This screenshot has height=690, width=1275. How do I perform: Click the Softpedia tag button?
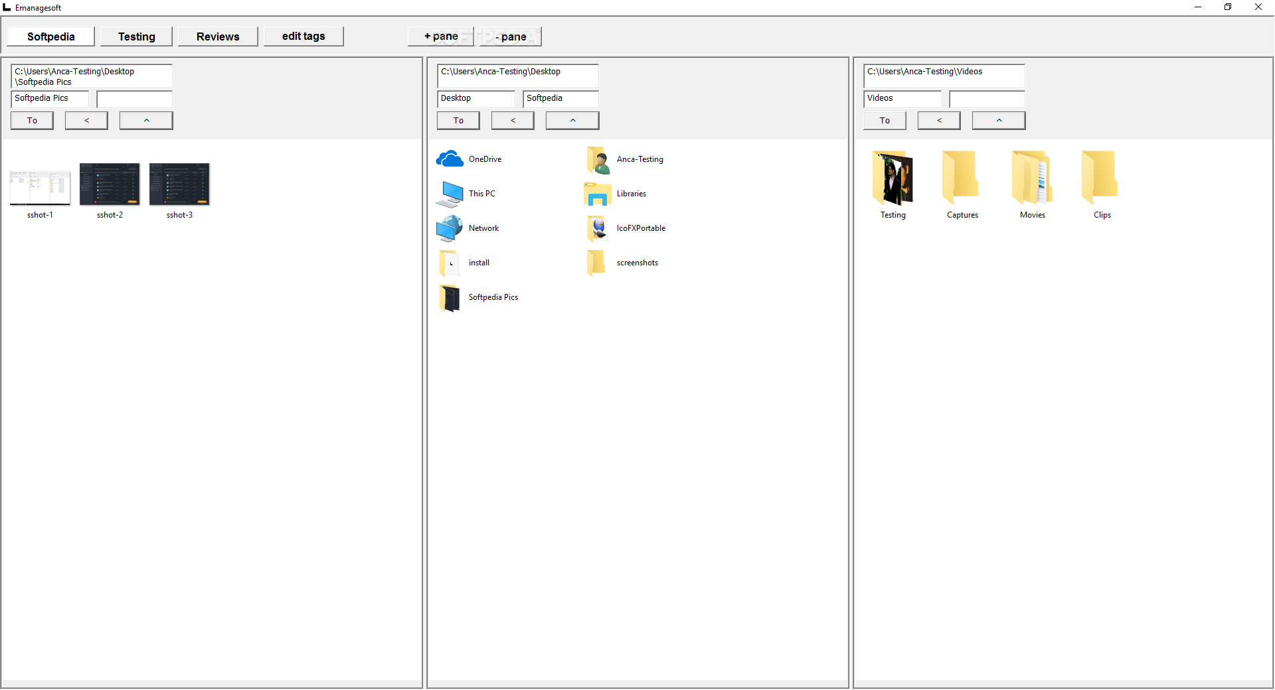[51, 36]
